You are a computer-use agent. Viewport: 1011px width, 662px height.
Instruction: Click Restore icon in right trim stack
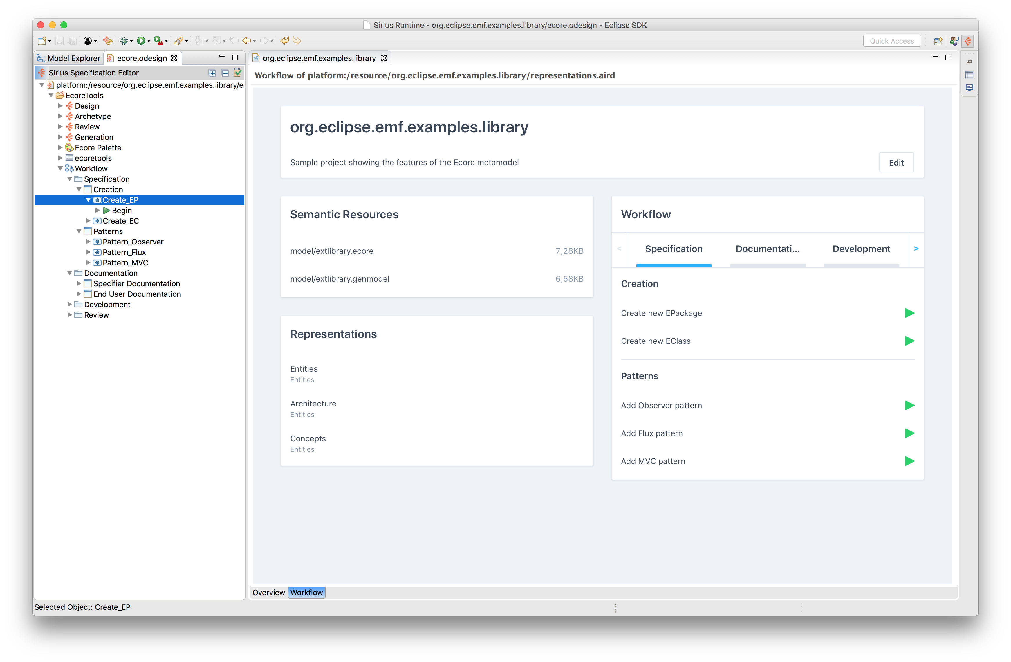tap(969, 62)
